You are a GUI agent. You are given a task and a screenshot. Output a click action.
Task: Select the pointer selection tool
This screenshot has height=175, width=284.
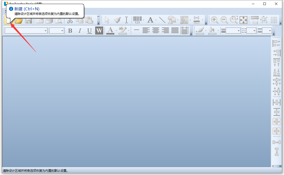[x=107, y=20]
